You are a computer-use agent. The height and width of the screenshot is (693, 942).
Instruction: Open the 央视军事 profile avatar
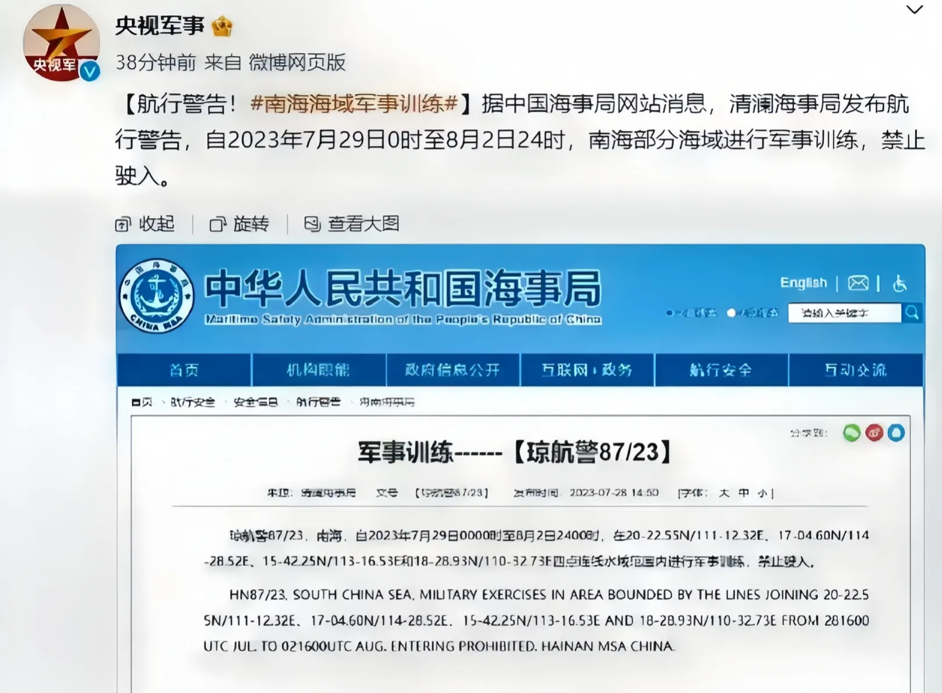(60, 42)
